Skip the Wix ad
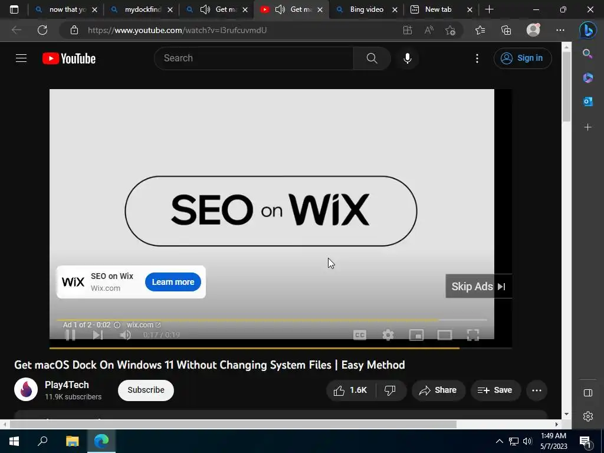Image resolution: width=604 pixels, height=453 pixels. point(478,286)
